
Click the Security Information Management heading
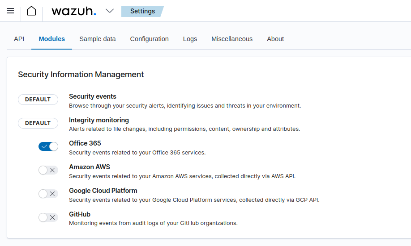pos(81,75)
